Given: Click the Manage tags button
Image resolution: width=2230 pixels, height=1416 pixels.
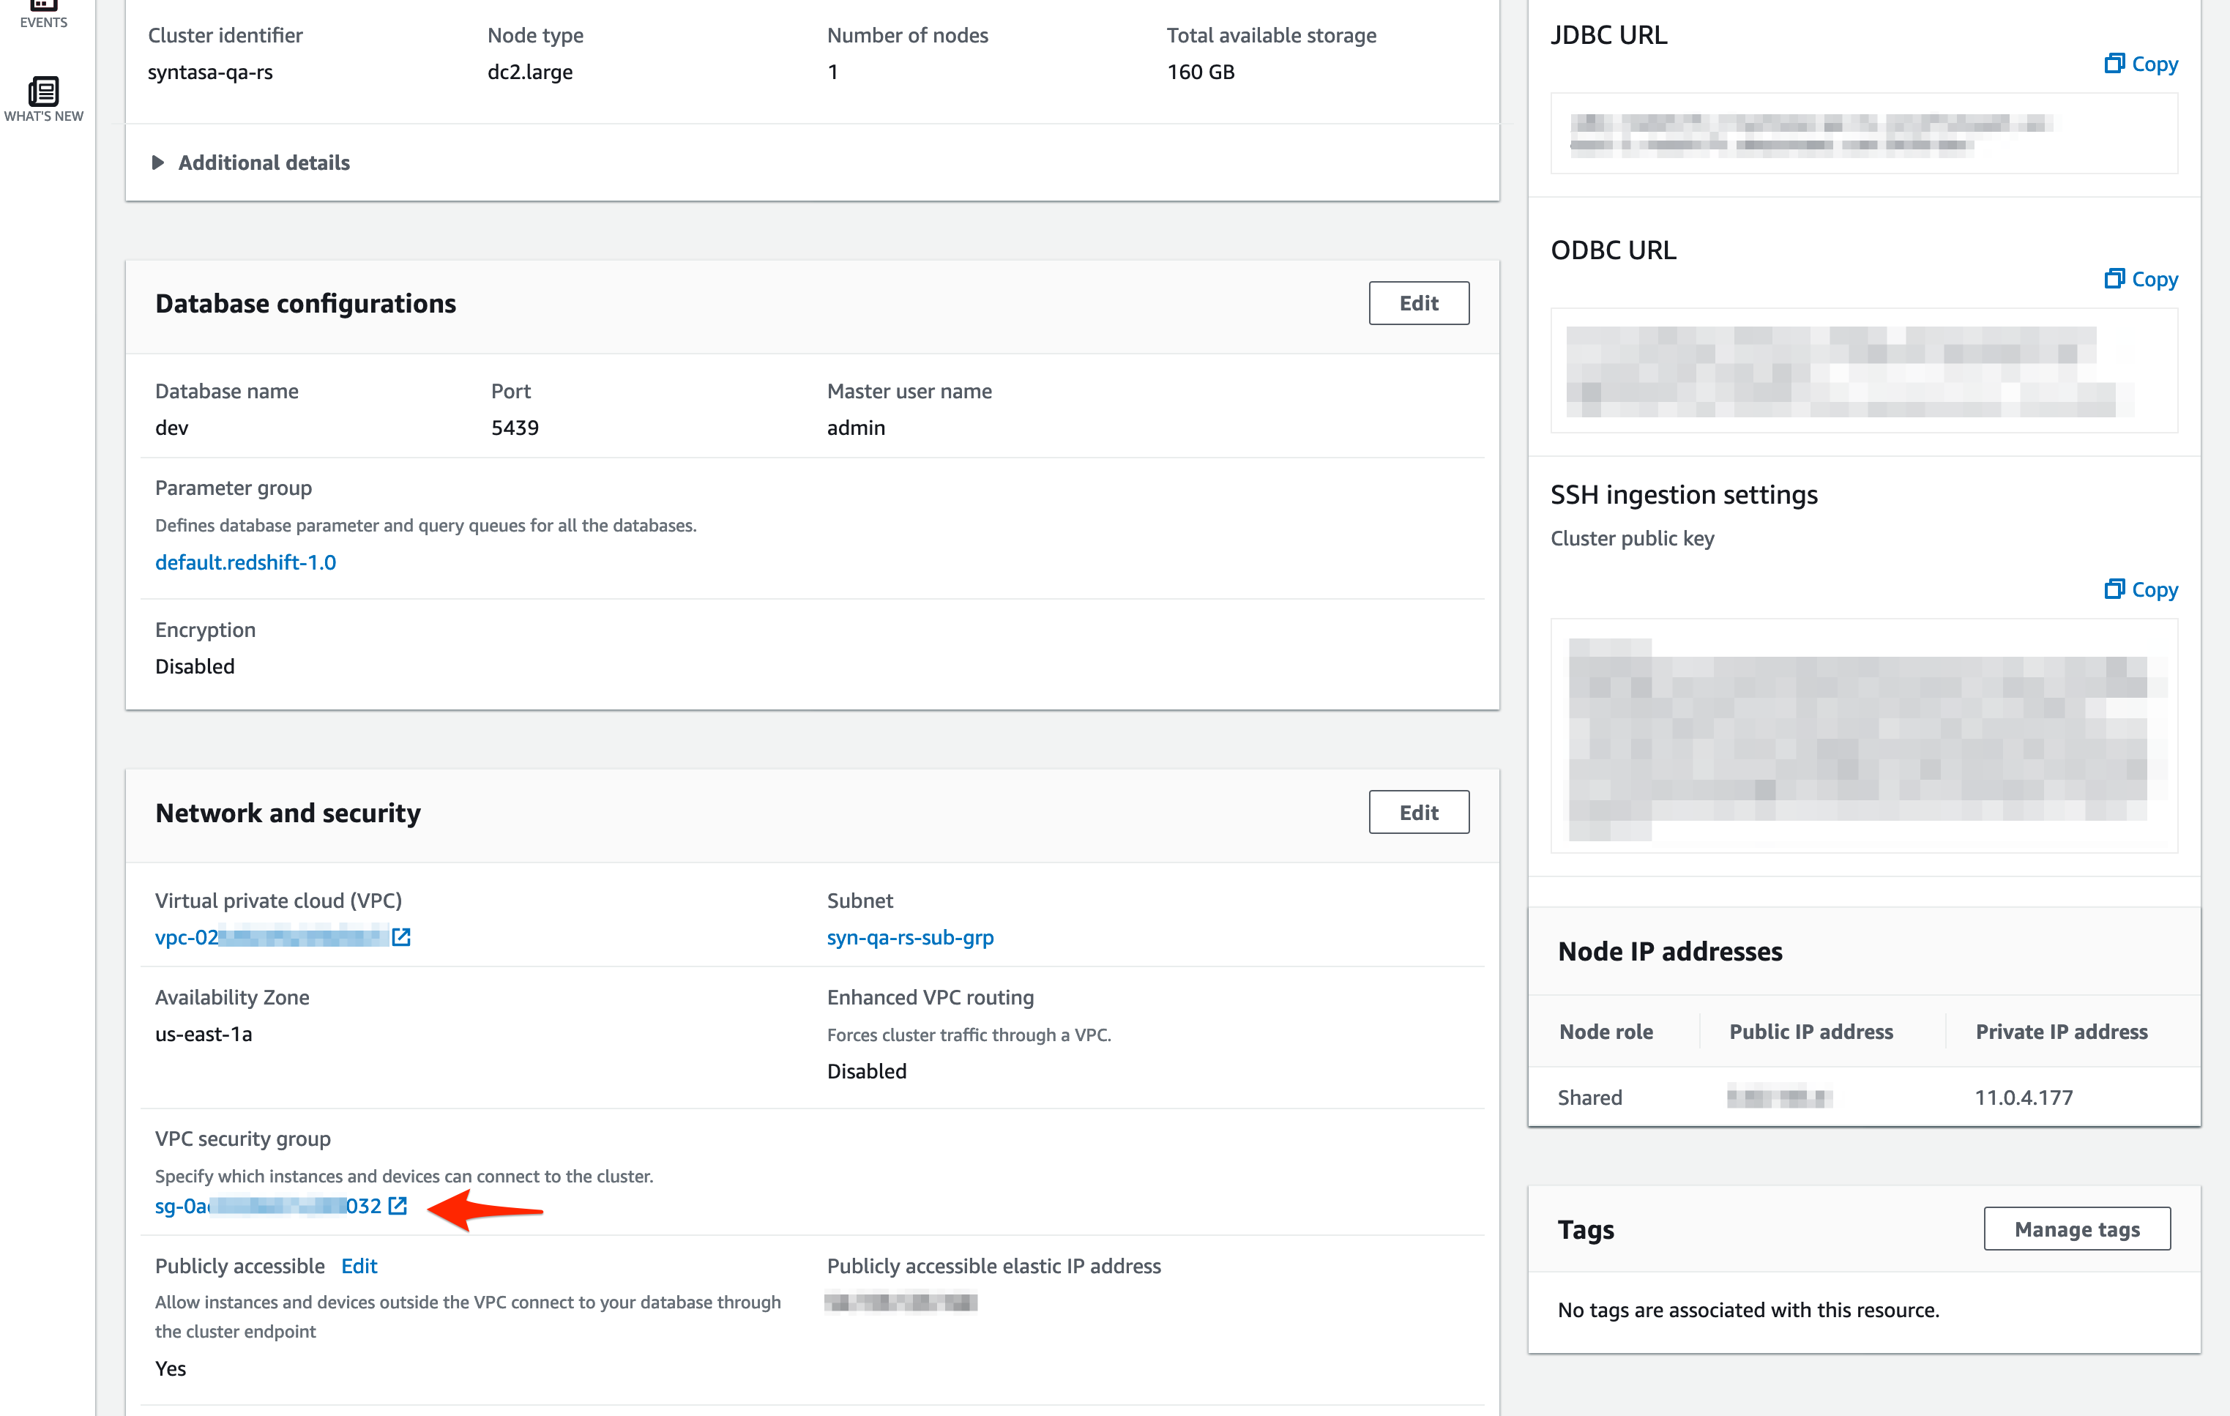Looking at the screenshot, I should tap(2076, 1229).
